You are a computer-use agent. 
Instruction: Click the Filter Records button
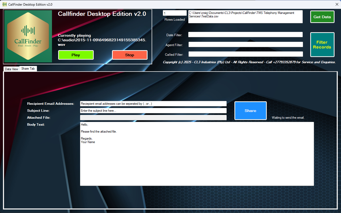coord(322,44)
